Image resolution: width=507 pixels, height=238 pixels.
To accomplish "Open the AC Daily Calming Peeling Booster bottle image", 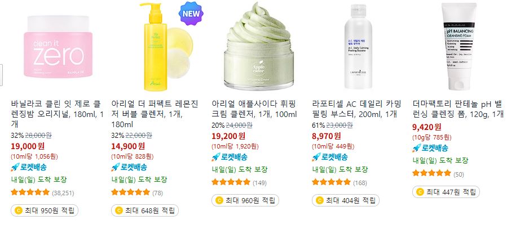I will pos(359,47).
